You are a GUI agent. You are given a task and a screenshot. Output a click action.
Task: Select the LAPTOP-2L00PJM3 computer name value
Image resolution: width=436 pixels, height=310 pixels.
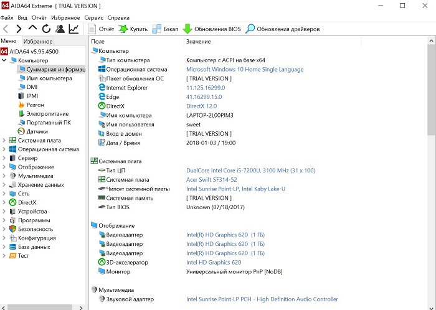(x=210, y=115)
